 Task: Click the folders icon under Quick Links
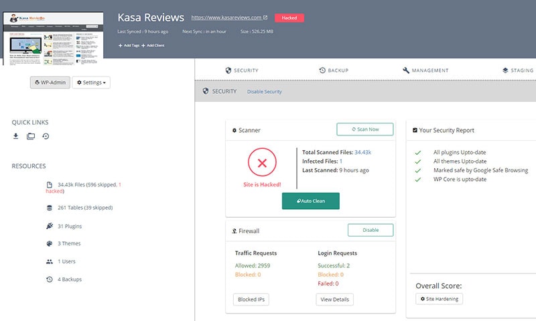(31, 137)
